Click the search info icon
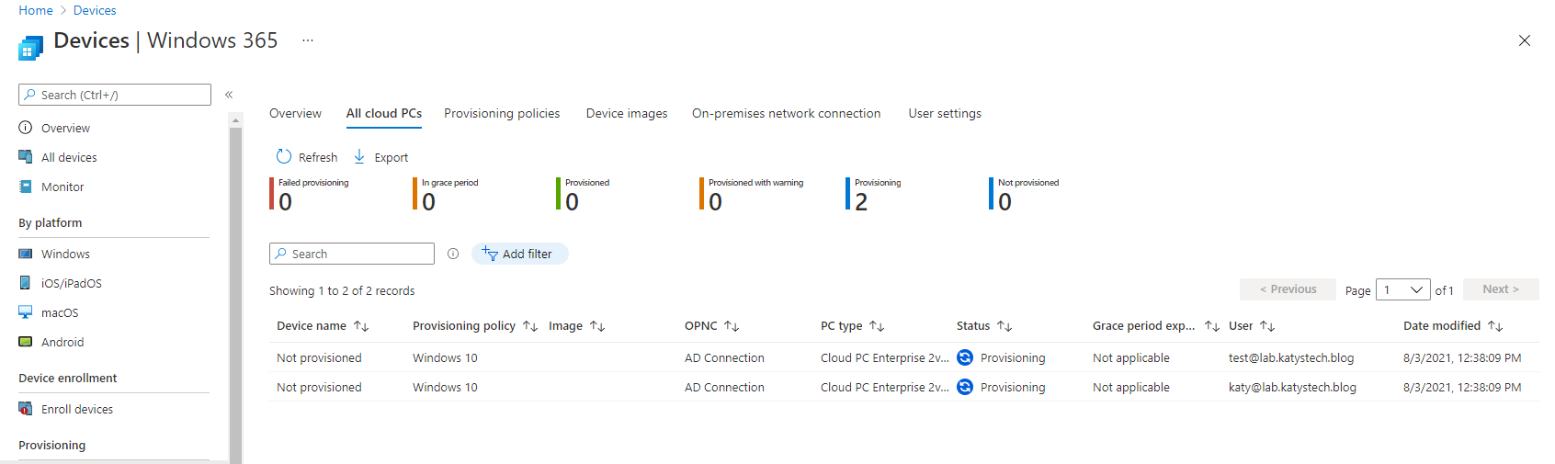The width and height of the screenshot is (1555, 464). click(x=453, y=254)
